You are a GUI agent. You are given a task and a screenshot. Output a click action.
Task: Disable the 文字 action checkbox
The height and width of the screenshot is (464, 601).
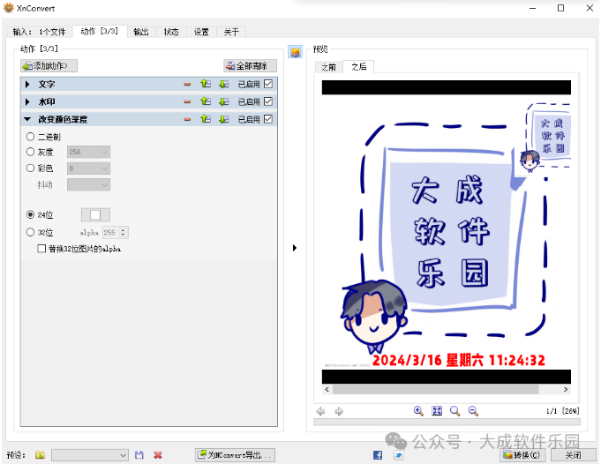268,84
